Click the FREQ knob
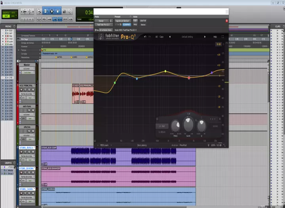Image resolution: width=285 pixels, height=208 pixels. pos(176,126)
